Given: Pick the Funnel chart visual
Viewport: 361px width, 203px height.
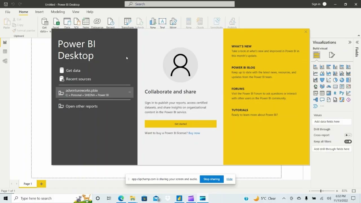Looking at the screenshot, I should click(x=322, y=80).
